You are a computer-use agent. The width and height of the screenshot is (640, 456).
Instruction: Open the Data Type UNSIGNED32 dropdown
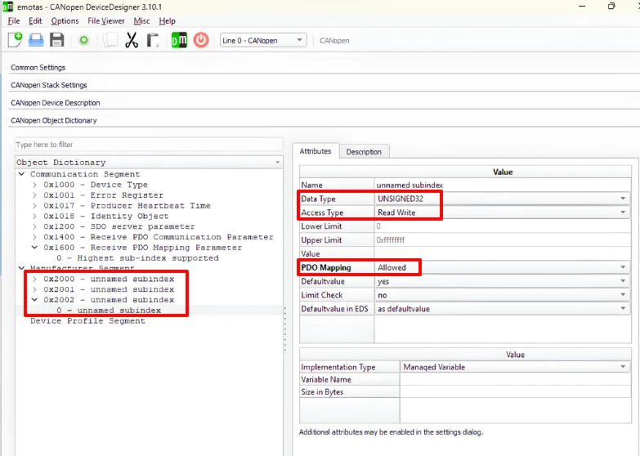[x=503, y=199]
